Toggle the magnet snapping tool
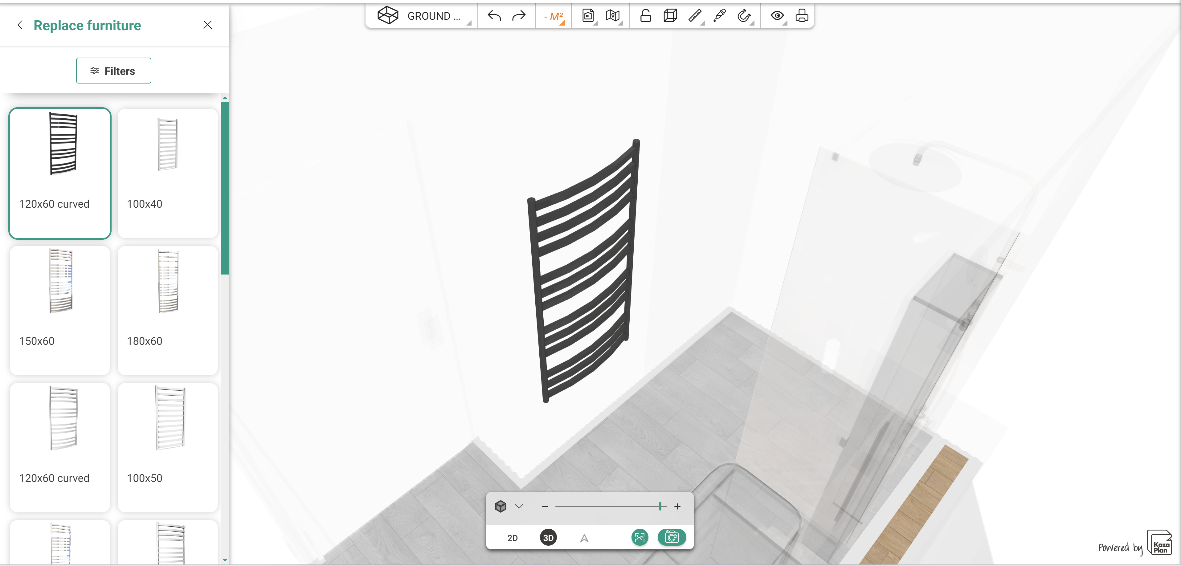This screenshot has height=566, width=1181. (744, 16)
